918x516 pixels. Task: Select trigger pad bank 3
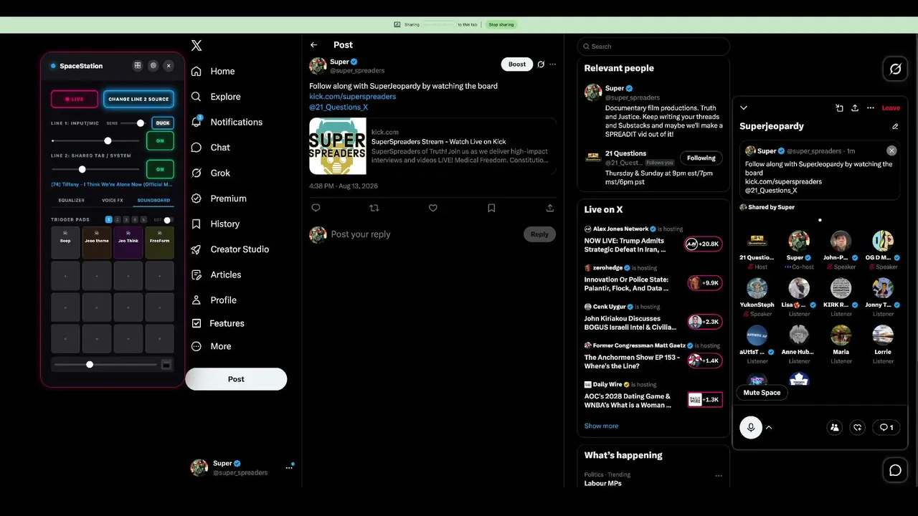[x=126, y=220]
